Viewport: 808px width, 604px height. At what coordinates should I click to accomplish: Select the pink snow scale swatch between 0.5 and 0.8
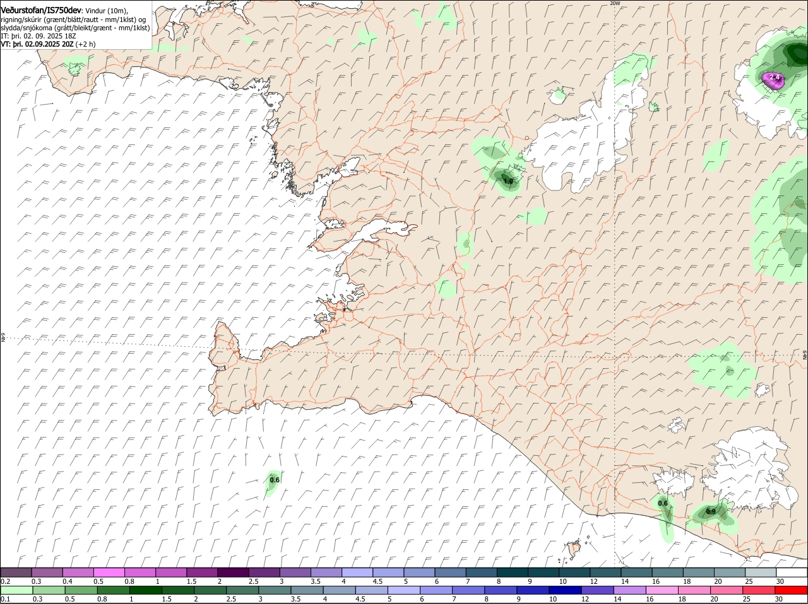(109, 572)
